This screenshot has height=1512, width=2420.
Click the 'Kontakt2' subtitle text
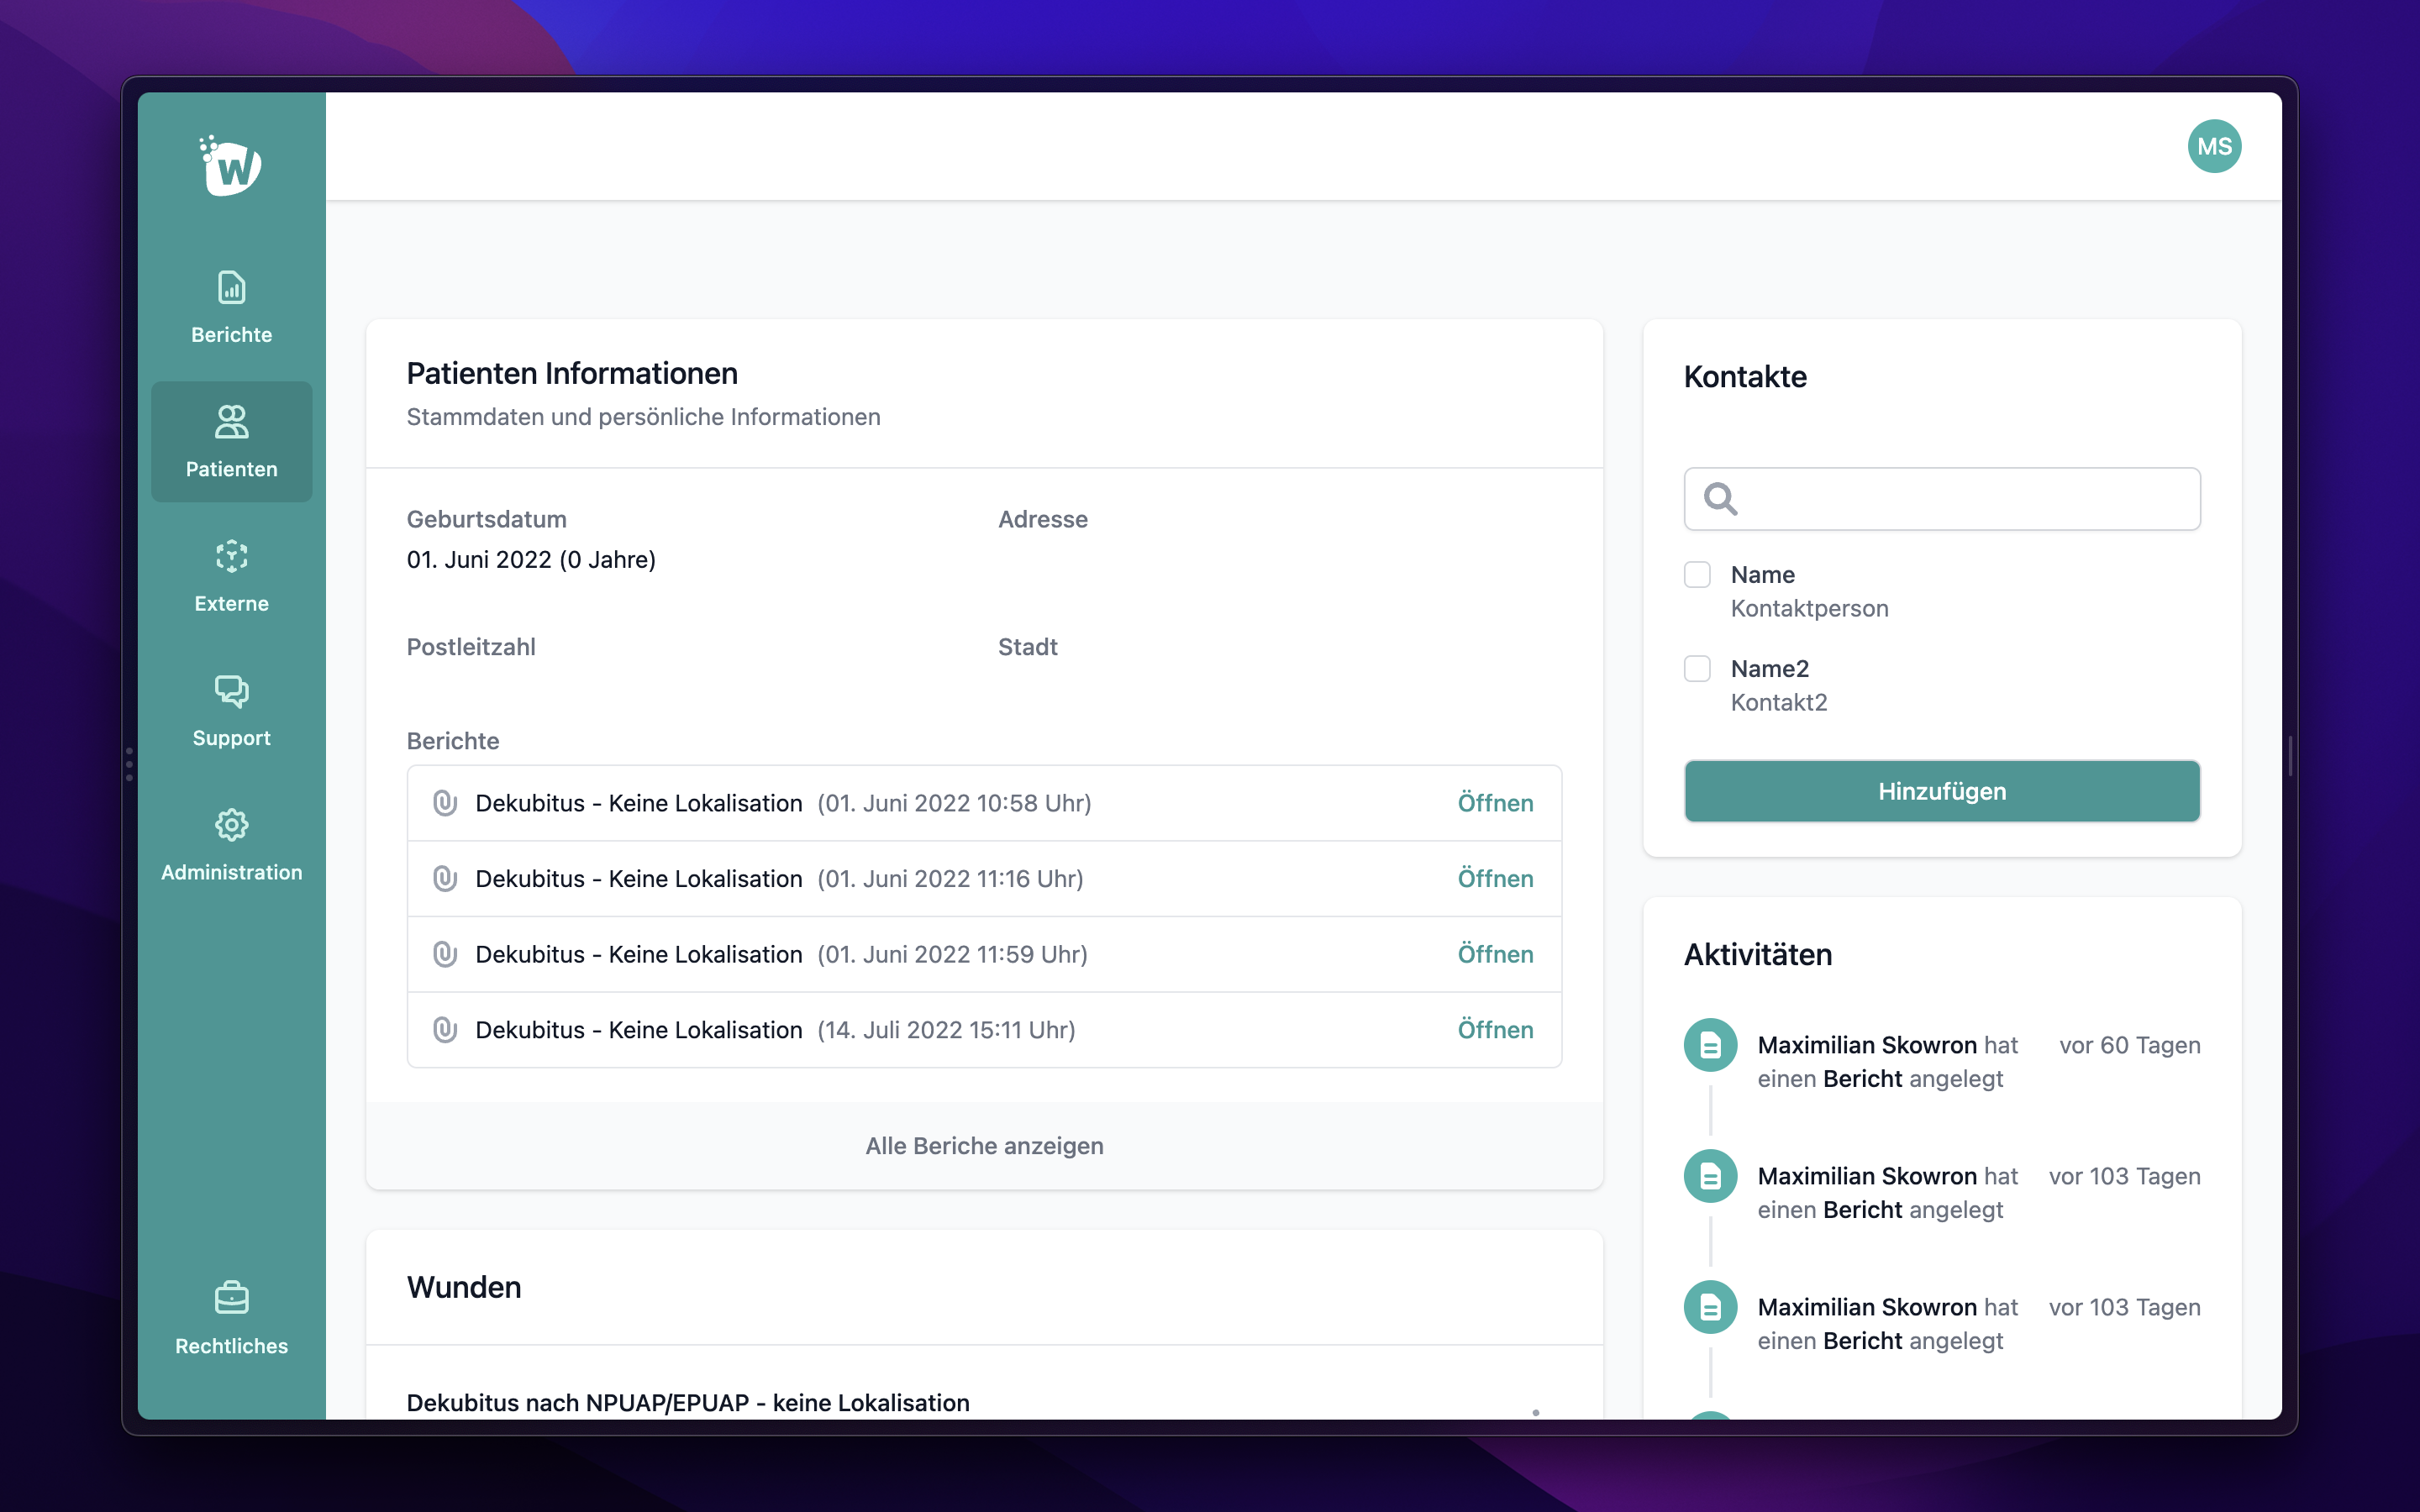point(1778,702)
